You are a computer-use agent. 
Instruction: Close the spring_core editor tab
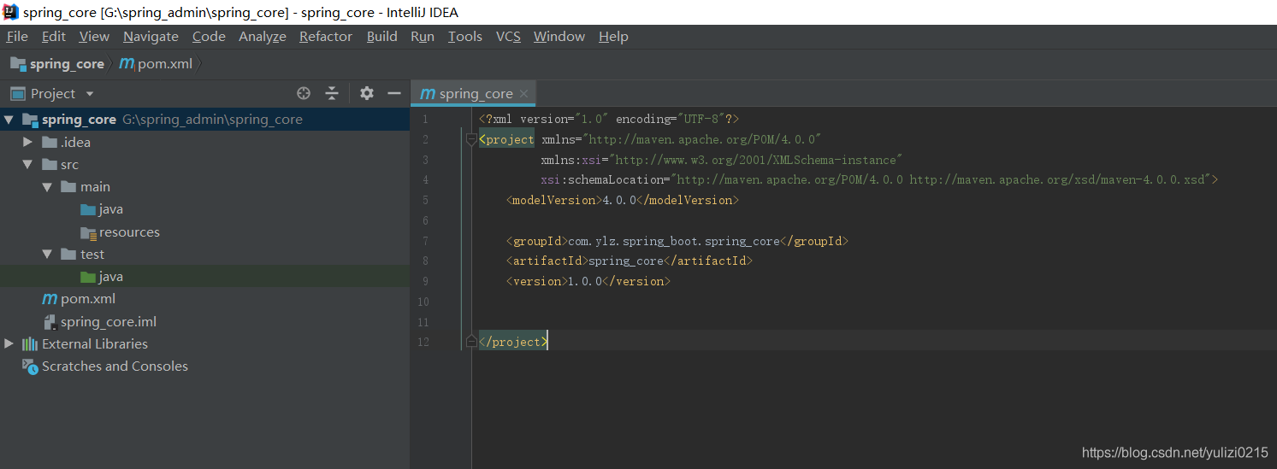[x=523, y=93]
